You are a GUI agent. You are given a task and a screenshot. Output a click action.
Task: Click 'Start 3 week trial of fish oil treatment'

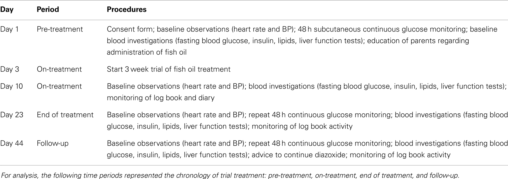coord(169,69)
